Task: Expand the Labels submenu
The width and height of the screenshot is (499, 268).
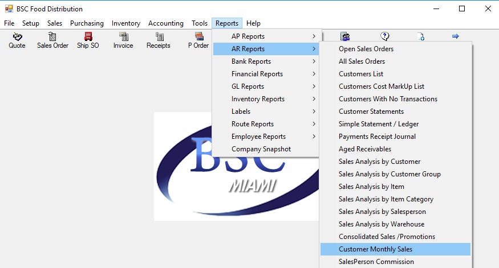Action: [266, 112]
